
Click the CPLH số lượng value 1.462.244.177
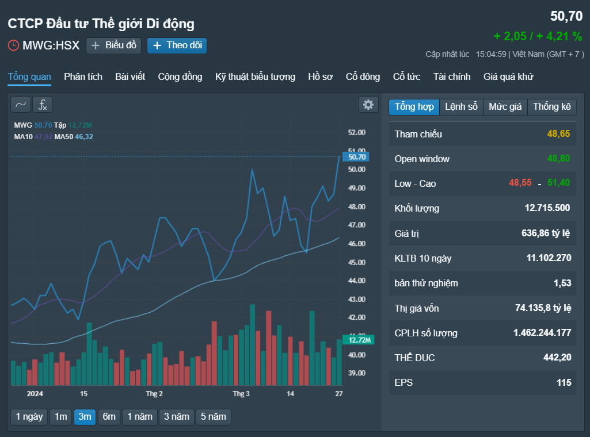[x=542, y=332]
